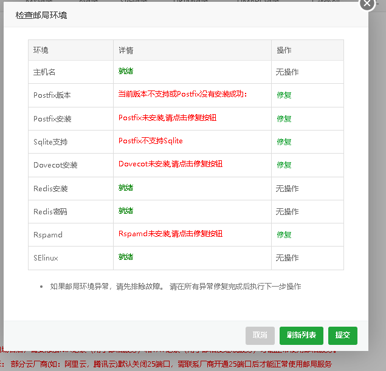Screen dimensions: 386x371
Task: Click 修复 for Dovecot安装 row
Action: point(284,165)
